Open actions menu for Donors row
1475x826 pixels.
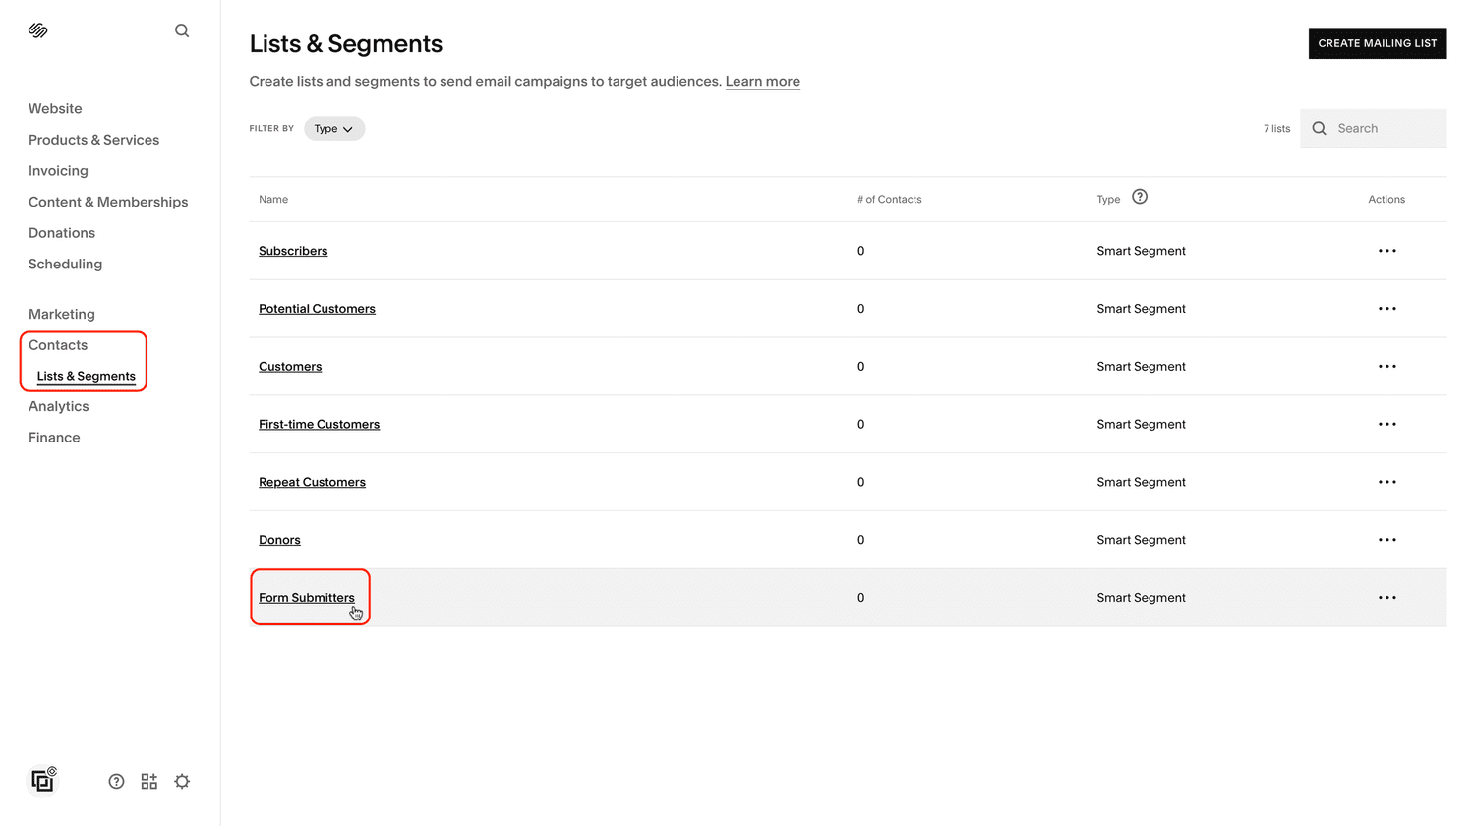(x=1387, y=540)
